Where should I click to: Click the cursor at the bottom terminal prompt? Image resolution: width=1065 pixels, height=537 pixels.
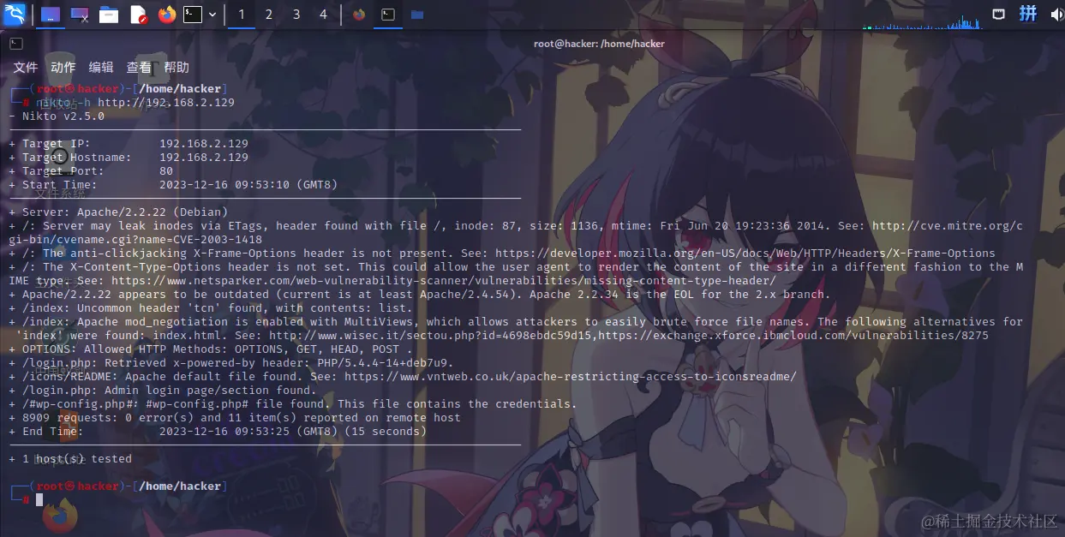(x=39, y=499)
